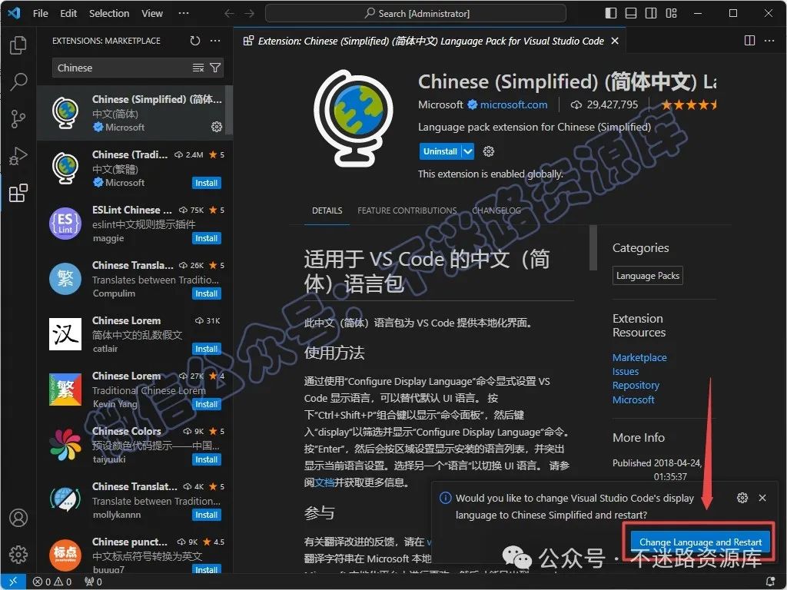The height and width of the screenshot is (590, 787).
Task: Open the Marketplace resource link
Action: click(x=639, y=358)
